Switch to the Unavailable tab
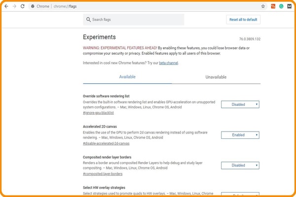 click(x=216, y=77)
